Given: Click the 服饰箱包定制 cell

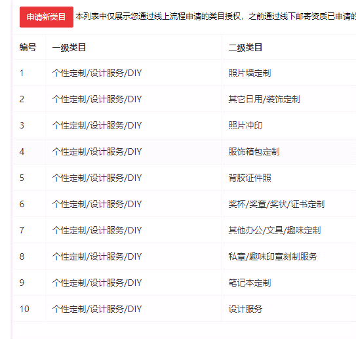Looking at the screenshot, I should [254, 151].
